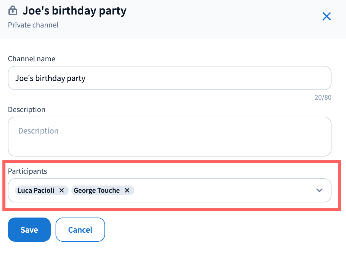Remove Luca Pacioli from participants

[62, 190]
